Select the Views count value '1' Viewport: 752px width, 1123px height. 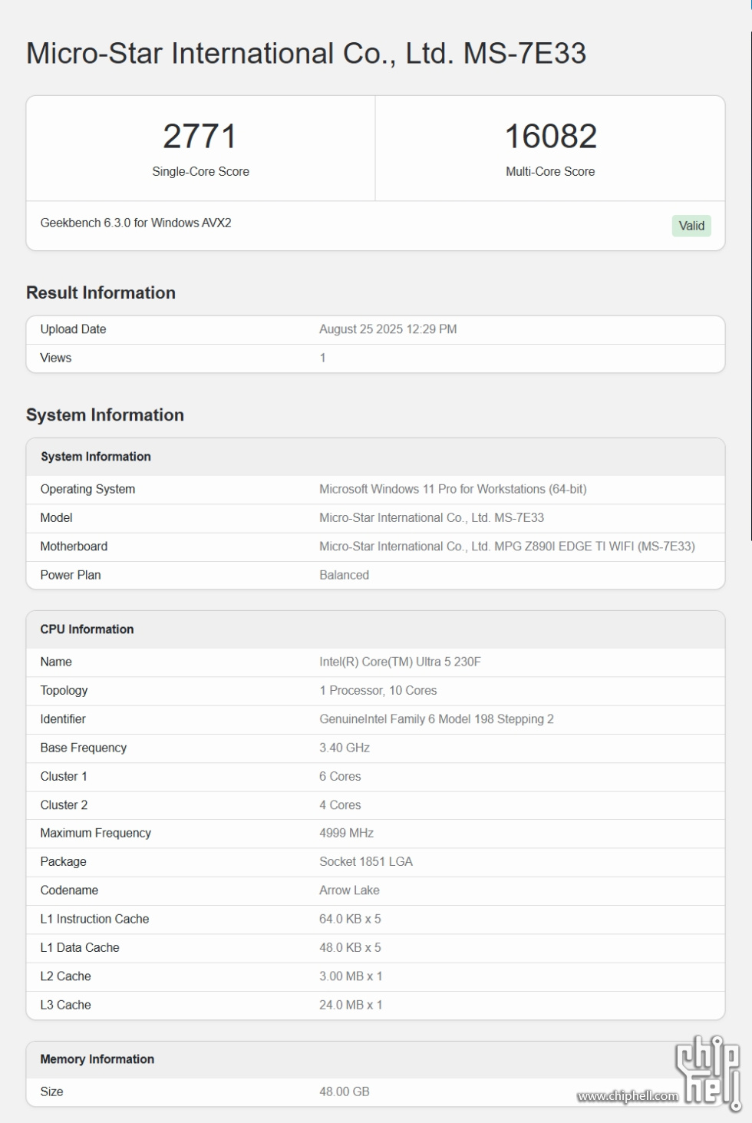coord(322,358)
